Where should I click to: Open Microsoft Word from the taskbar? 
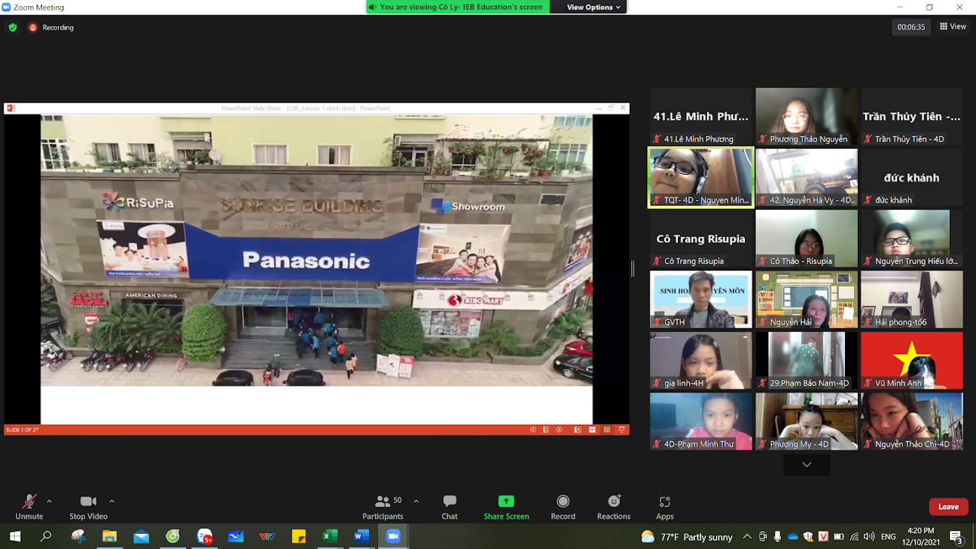coord(361,536)
